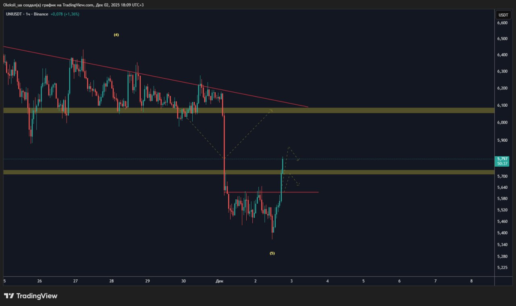Click the Дек date label on time axis

click(x=219, y=281)
